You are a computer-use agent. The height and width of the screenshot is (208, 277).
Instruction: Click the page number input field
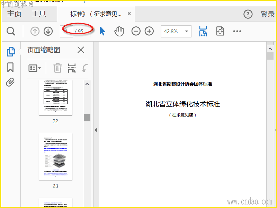point(66,31)
